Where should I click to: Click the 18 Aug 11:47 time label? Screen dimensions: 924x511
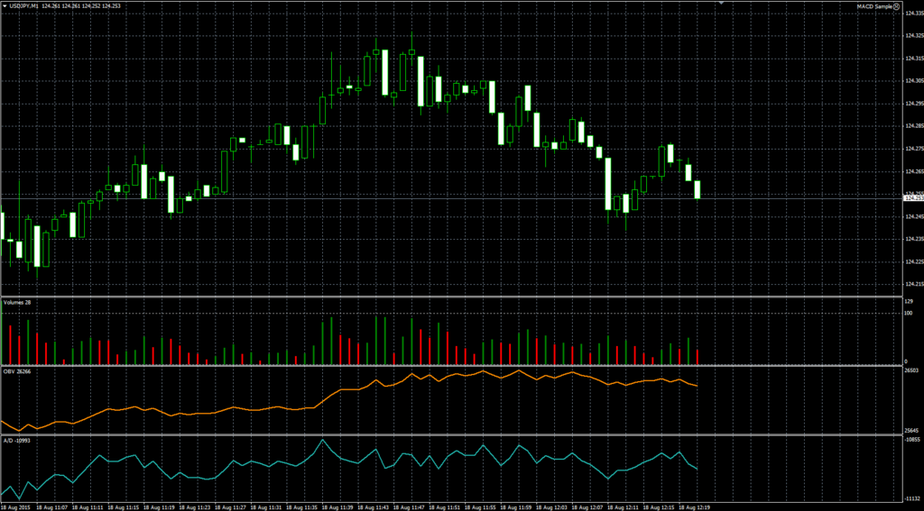click(411, 506)
